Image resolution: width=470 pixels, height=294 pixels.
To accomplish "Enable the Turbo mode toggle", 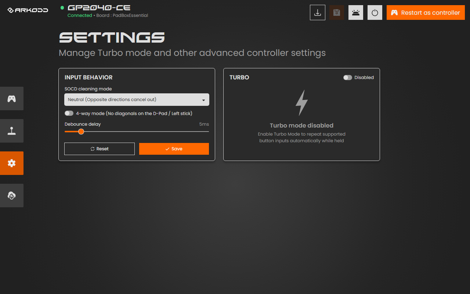I will click(x=347, y=78).
